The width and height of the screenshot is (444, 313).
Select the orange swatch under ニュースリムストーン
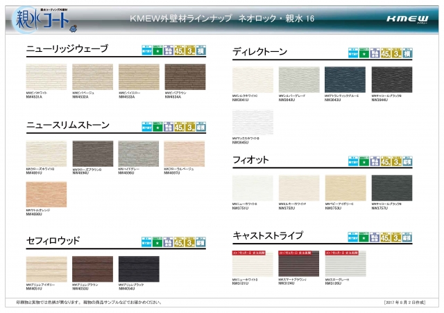click(46, 195)
